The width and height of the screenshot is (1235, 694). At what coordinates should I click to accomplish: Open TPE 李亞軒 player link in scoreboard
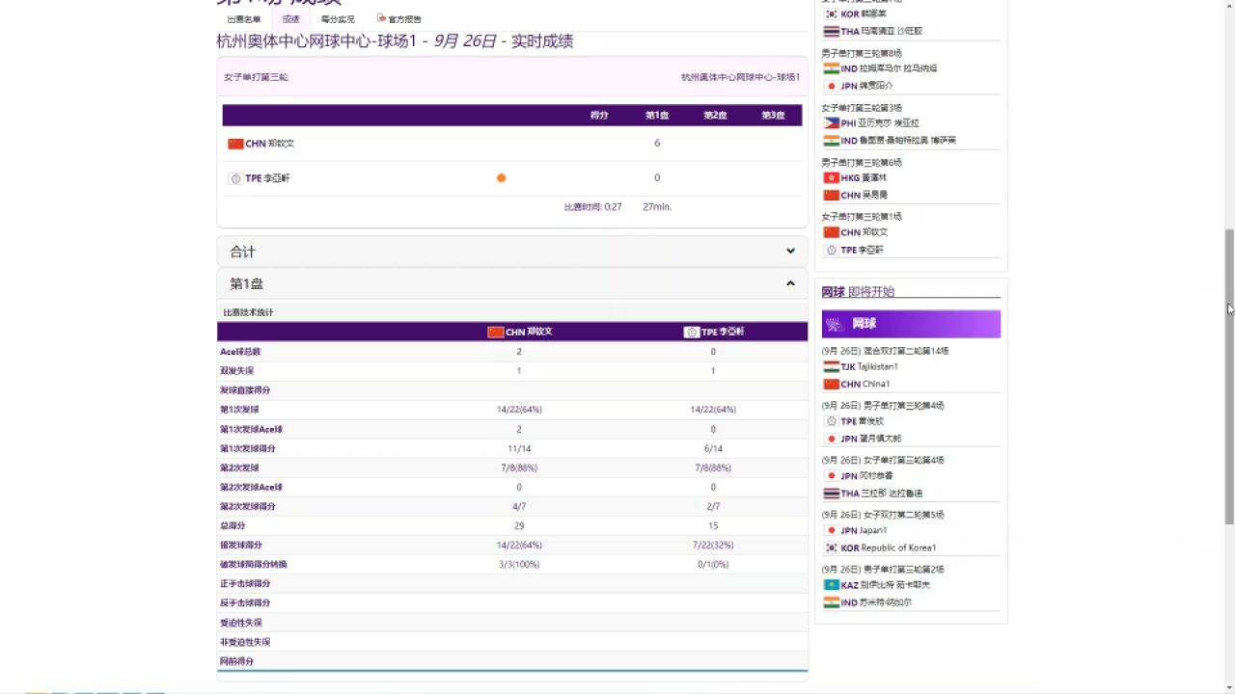267,178
